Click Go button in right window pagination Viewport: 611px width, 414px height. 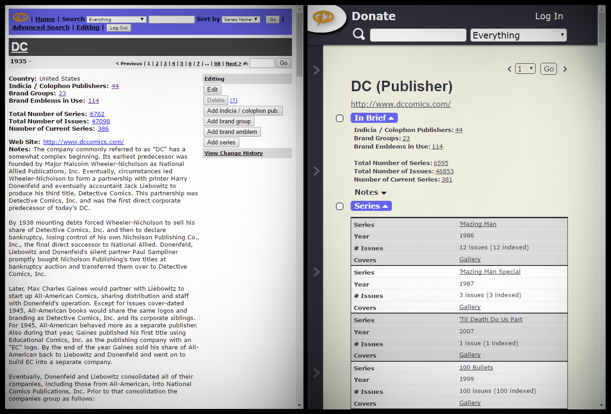point(549,69)
